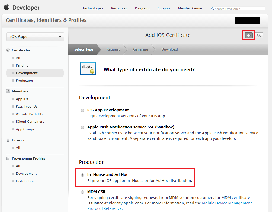
Task: Visit Member Center from the top navigation
Action: (190, 8)
